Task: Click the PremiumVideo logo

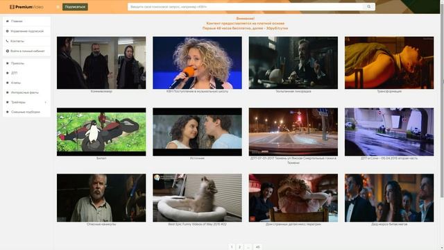Action: 26,7
